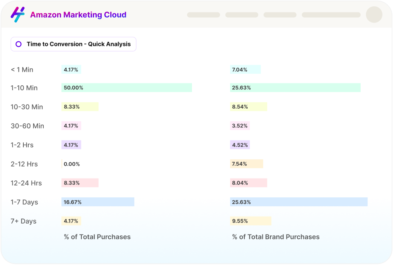
Task: Select the first navigation item in the header
Action: pyautogui.click(x=203, y=15)
